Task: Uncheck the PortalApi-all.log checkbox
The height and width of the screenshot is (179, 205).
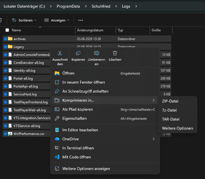Action: coord(5,86)
